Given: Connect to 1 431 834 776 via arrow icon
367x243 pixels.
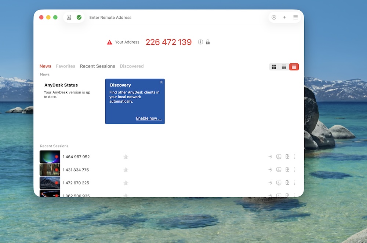Looking at the screenshot, I should point(270,170).
